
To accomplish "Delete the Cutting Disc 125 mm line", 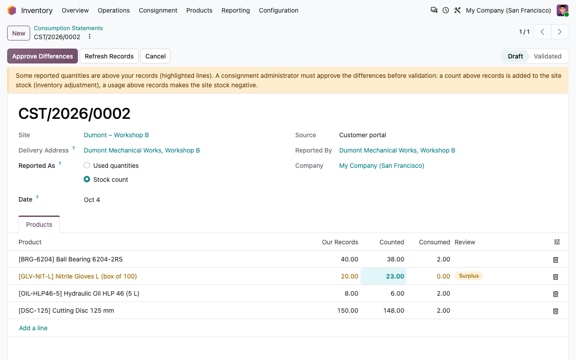I will coord(556,311).
